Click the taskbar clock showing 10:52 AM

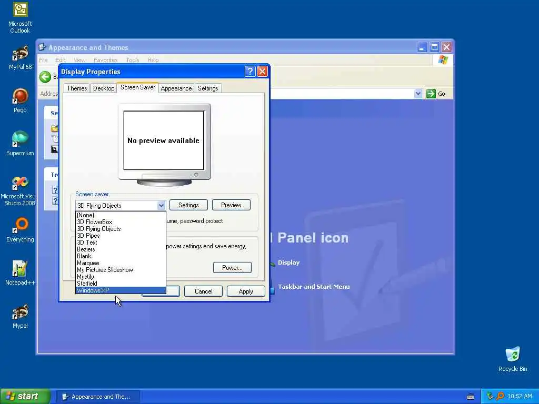tap(520, 396)
